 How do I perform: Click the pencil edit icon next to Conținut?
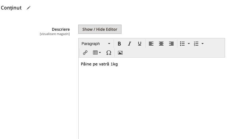click(28, 8)
